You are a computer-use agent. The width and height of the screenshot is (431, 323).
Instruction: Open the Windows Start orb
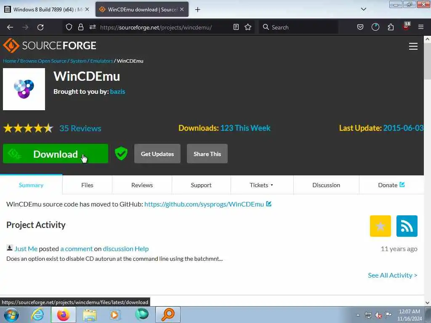click(x=11, y=315)
